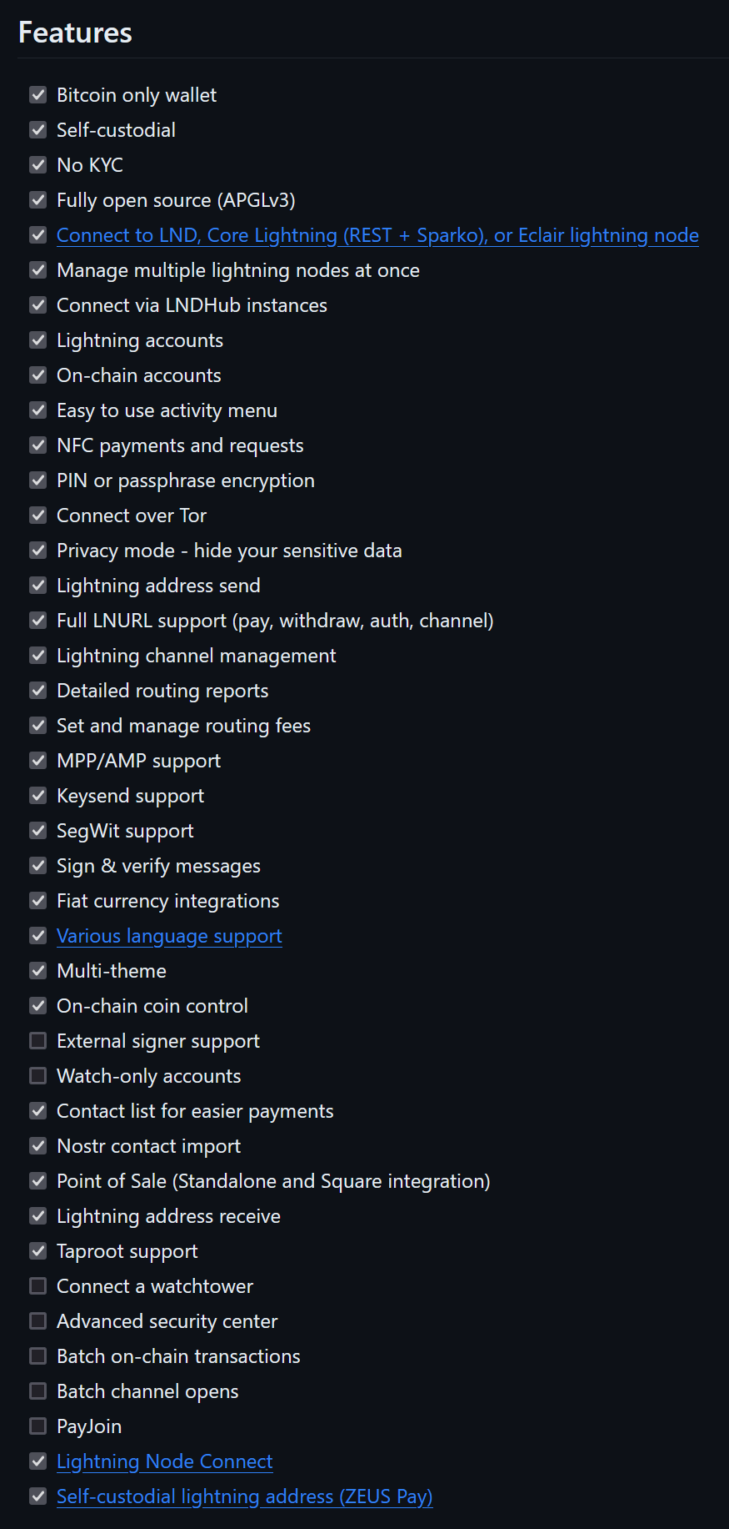Open the Connect to LND, Core Lightning link
This screenshot has width=729, height=1529.
pyautogui.click(x=377, y=235)
